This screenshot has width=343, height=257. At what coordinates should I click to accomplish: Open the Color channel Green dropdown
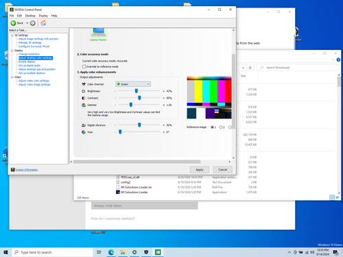tap(133, 84)
